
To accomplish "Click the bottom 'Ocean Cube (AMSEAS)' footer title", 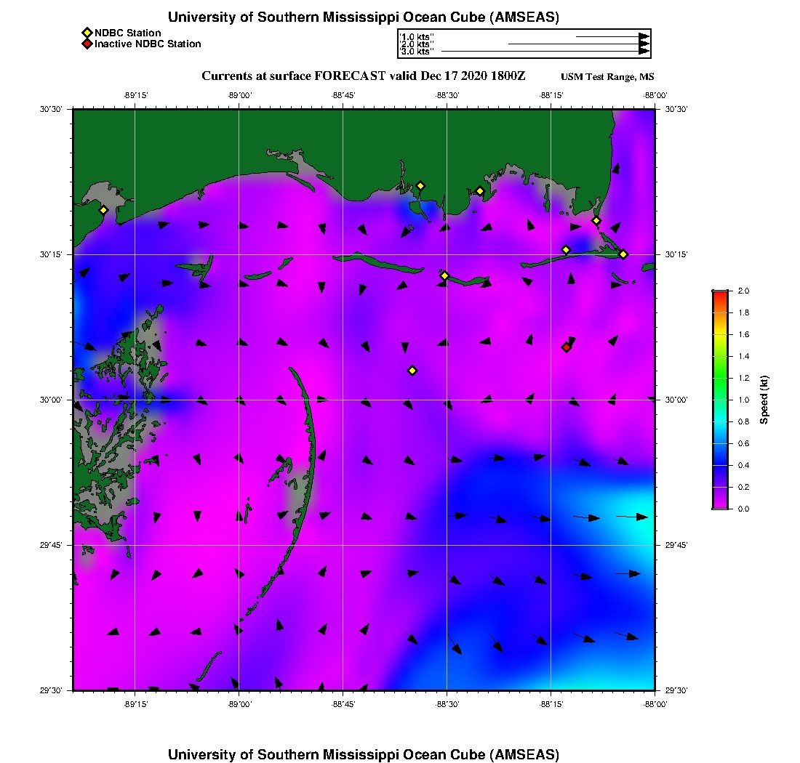I will tap(364, 754).
